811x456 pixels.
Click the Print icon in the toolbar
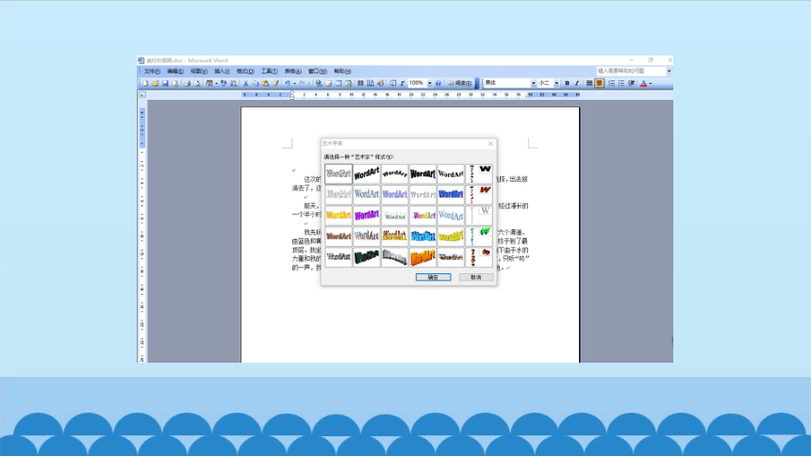(188, 83)
